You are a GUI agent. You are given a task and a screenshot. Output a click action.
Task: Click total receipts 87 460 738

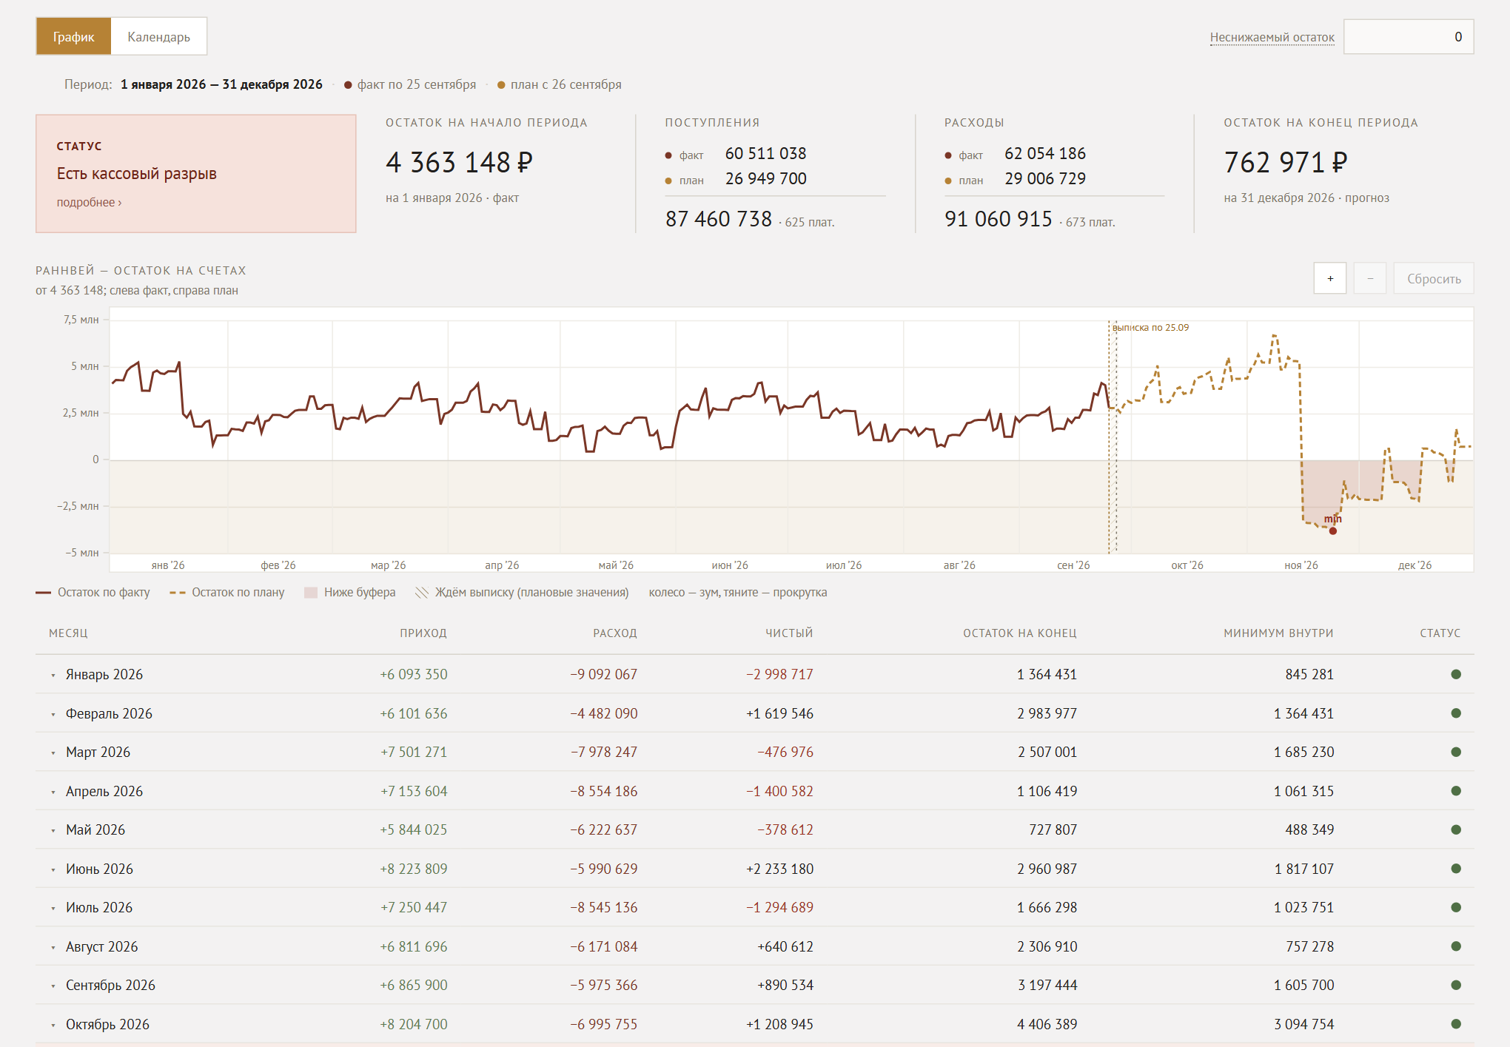click(x=719, y=219)
